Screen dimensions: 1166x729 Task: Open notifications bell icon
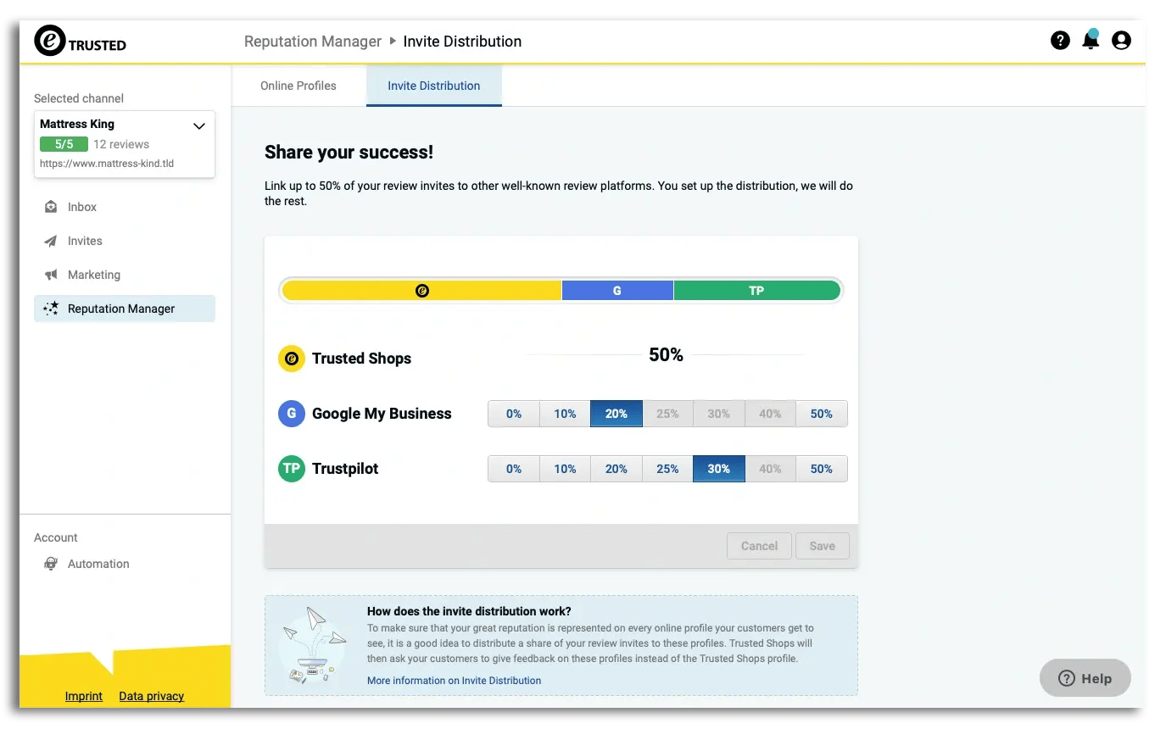(1091, 40)
